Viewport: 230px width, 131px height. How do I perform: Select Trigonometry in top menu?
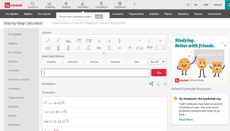(x=136, y=14)
